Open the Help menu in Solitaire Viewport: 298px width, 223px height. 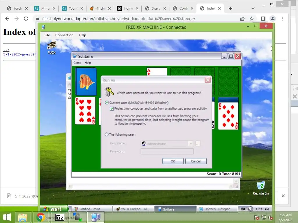pyautogui.click(x=88, y=63)
